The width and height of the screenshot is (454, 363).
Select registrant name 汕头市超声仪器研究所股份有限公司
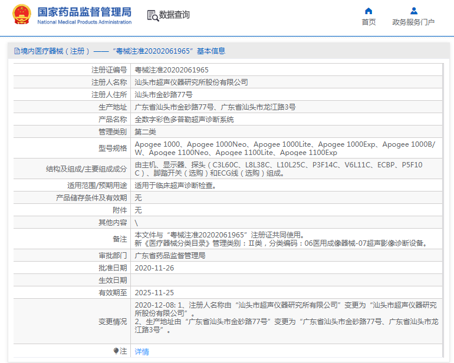pos(192,82)
